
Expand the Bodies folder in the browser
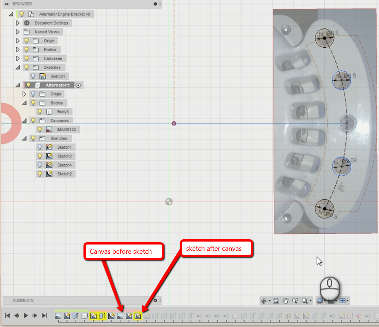tap(17, 49)
